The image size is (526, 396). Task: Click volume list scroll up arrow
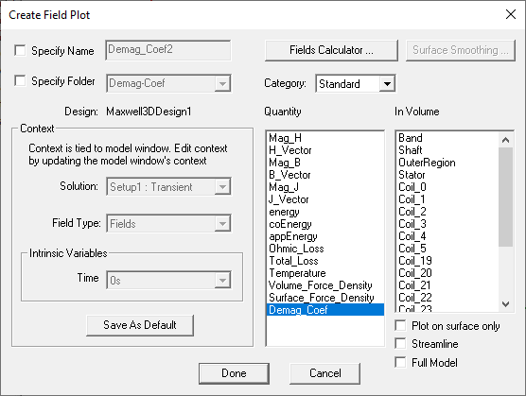click(x=505, y=139)
